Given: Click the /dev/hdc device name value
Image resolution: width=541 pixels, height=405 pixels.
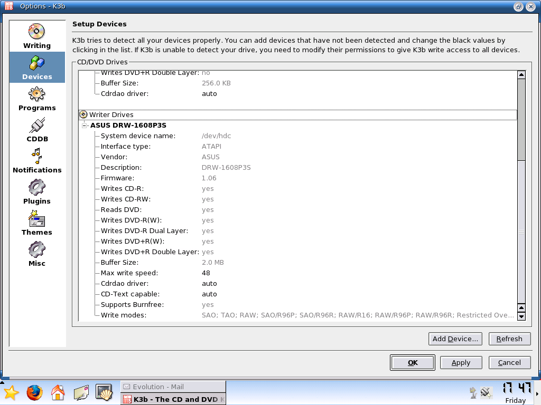Looking at the screenshot, I should point(216,136).
